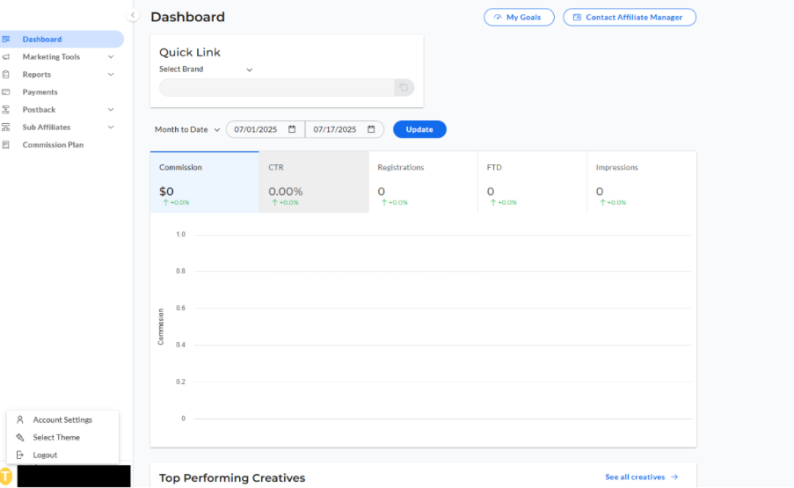Expand the Marketing Tools menu chevron

pos(111,57)
